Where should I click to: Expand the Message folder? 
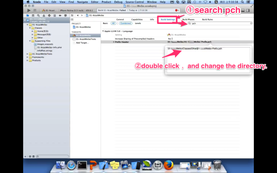(32, 35)
